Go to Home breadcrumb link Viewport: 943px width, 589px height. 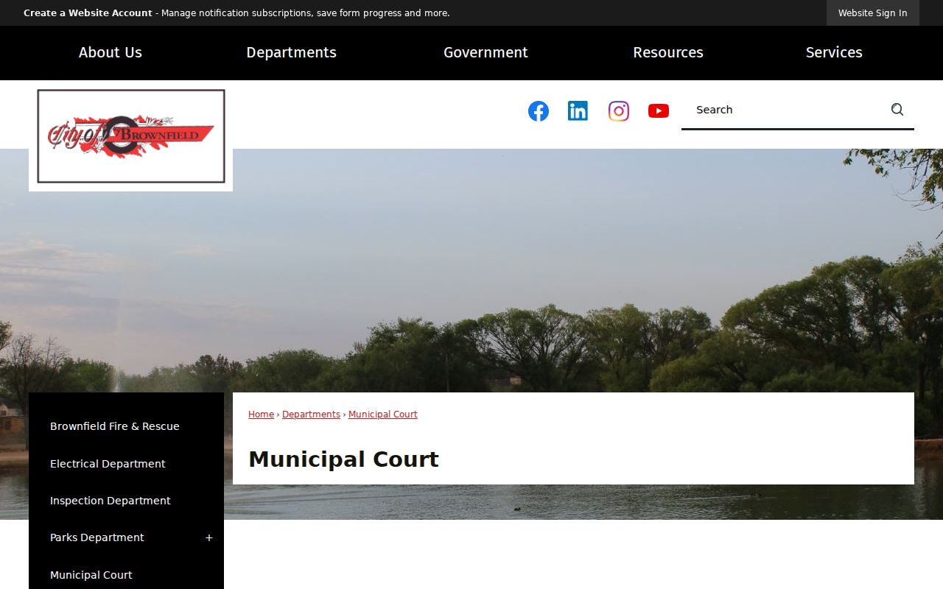point(261,415)
